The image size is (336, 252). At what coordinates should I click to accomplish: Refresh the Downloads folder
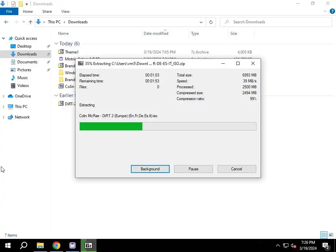pos(211,22)
